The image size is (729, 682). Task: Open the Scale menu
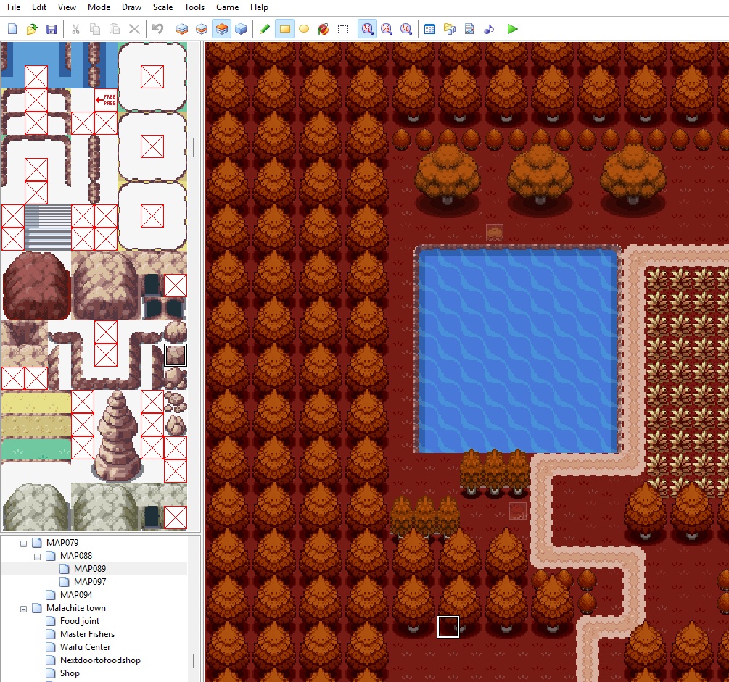162,7
